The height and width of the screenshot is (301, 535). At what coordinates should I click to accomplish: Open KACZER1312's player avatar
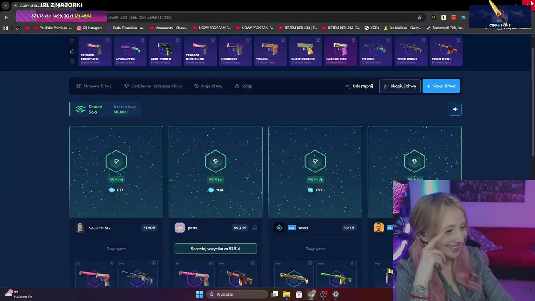pos(80,228)
